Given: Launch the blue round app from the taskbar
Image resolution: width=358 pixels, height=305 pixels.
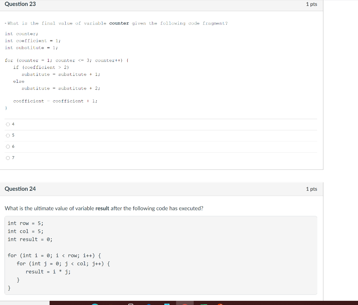Looking at the screenshot, I should [148, 304].
